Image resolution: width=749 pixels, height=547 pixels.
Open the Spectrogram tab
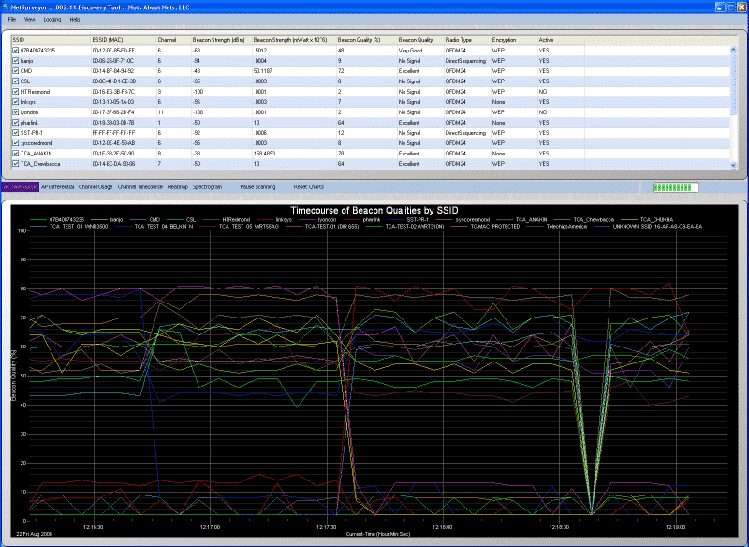pyautogui.click(x=208, y=187)
